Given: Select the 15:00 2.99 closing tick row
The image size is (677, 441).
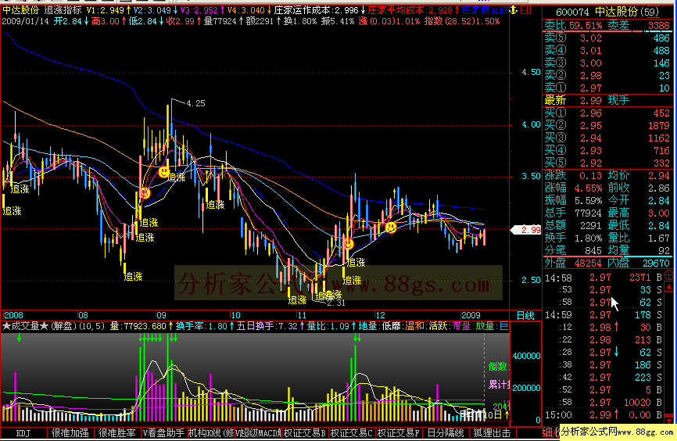Looking at the screenshot, I should (x=604, y=415).
